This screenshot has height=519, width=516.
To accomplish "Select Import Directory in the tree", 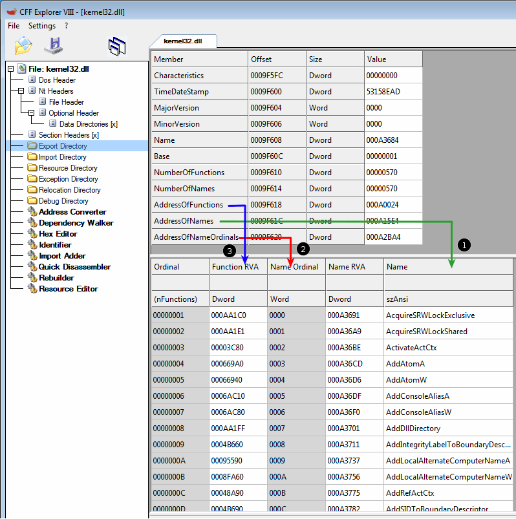I will click(x=62, y=157).
